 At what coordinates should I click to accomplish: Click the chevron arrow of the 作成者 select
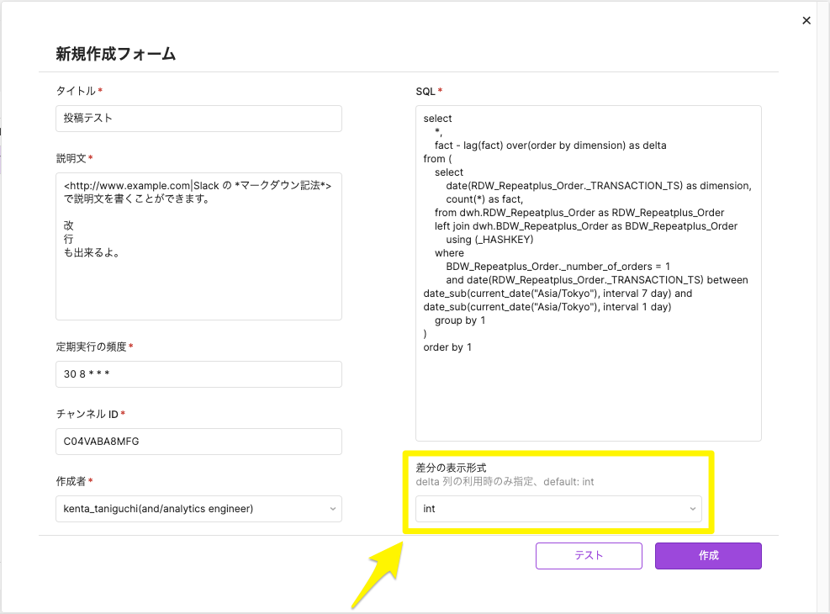click(x=332, y=509)
